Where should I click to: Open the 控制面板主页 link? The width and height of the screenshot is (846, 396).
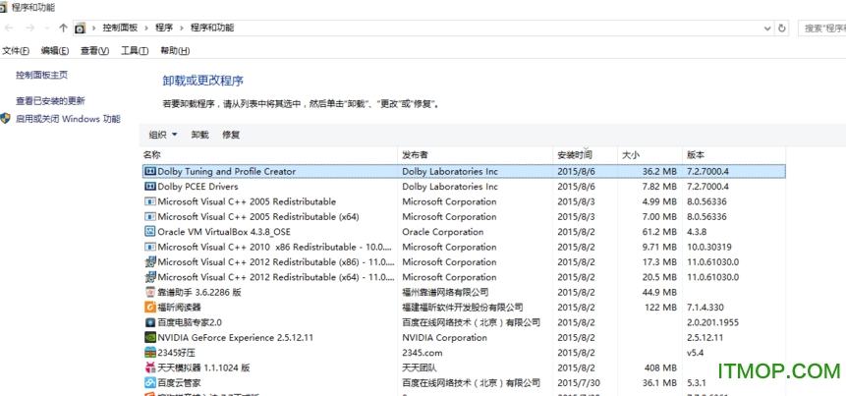click(x=42, y=75)
